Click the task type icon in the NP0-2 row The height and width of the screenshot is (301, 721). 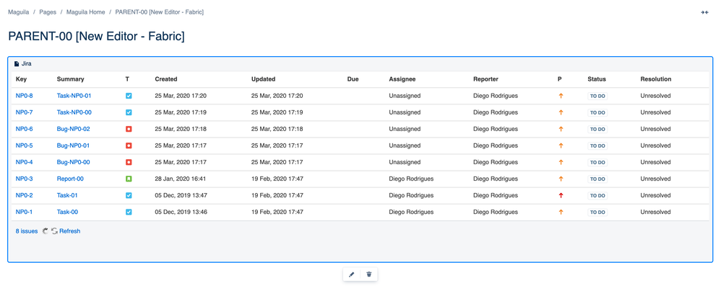point(129,196)
